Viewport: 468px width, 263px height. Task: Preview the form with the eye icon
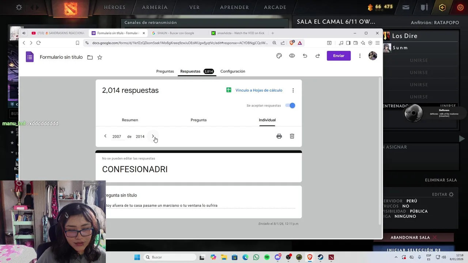[292, 56]
